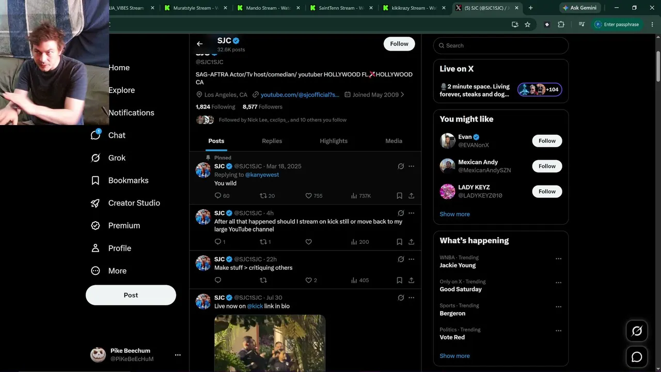661x372 pixels.
Task: Open the @kick mention link
Action: 255,306
